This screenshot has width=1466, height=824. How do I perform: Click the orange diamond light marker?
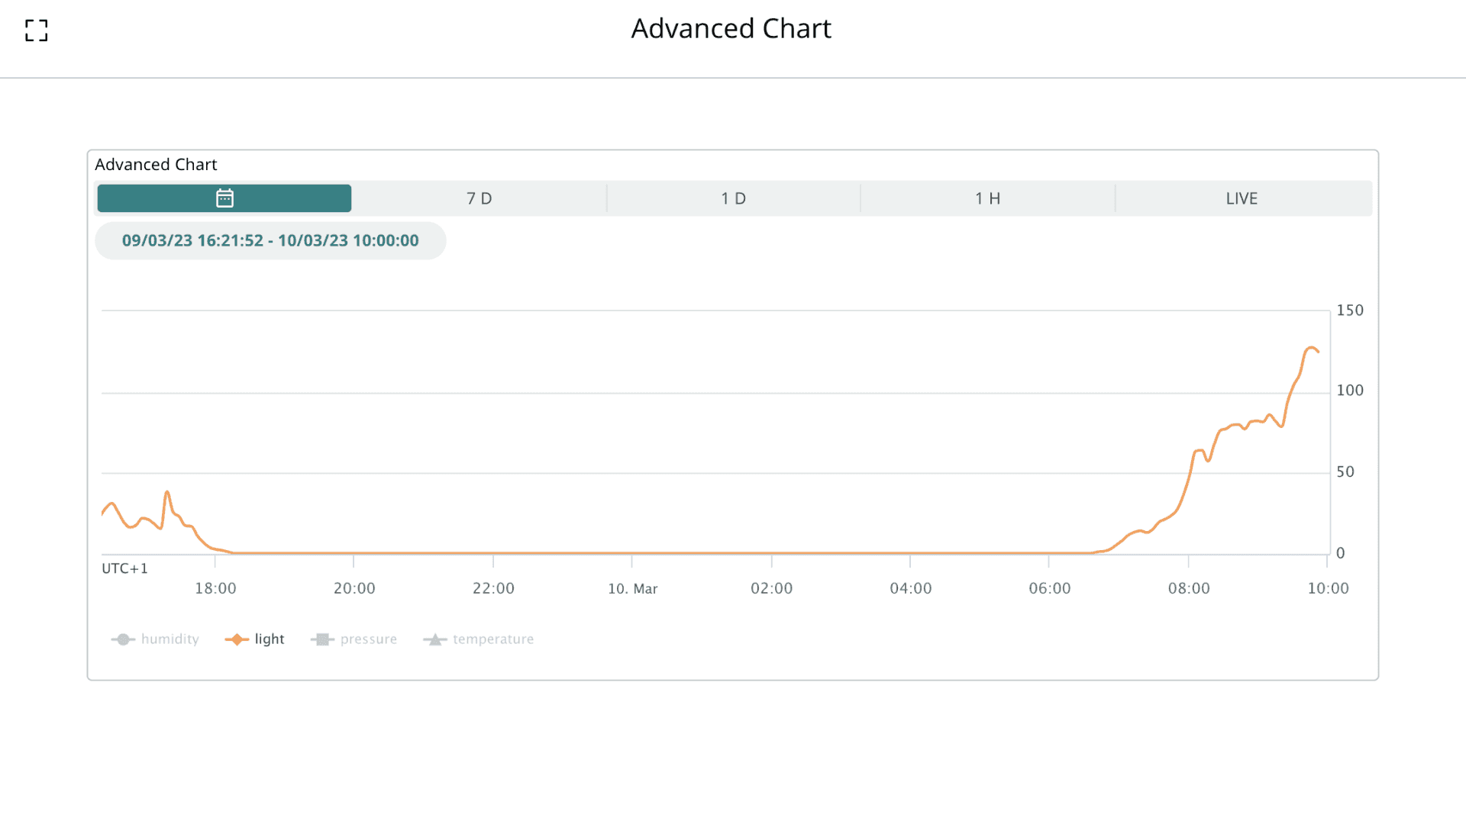[x=237, y=639]
